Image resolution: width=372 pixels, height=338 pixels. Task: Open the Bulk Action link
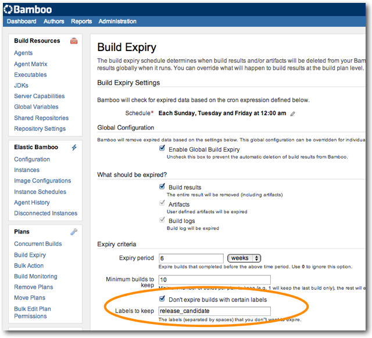[28, 265]
